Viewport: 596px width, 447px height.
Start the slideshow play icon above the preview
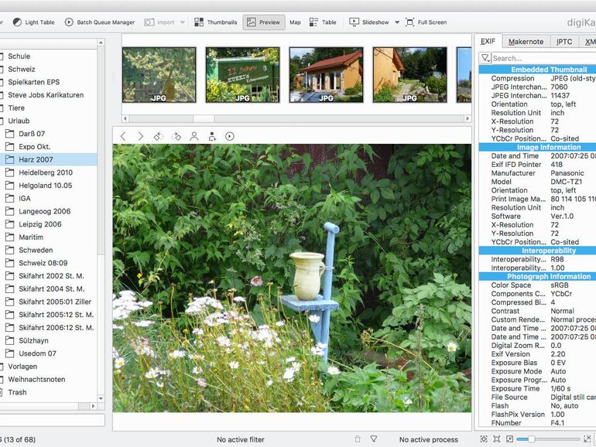[x=230, y=136]
